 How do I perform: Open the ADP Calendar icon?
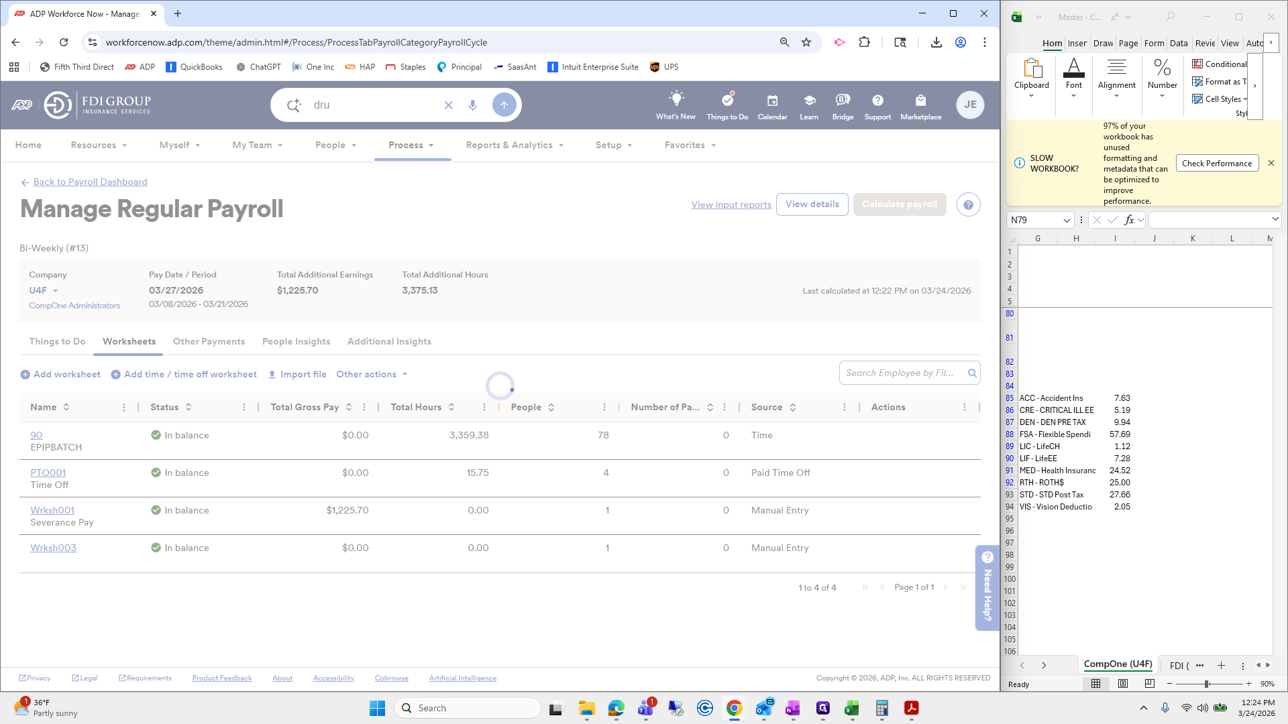pyautogui.click(x=772, y=101)
